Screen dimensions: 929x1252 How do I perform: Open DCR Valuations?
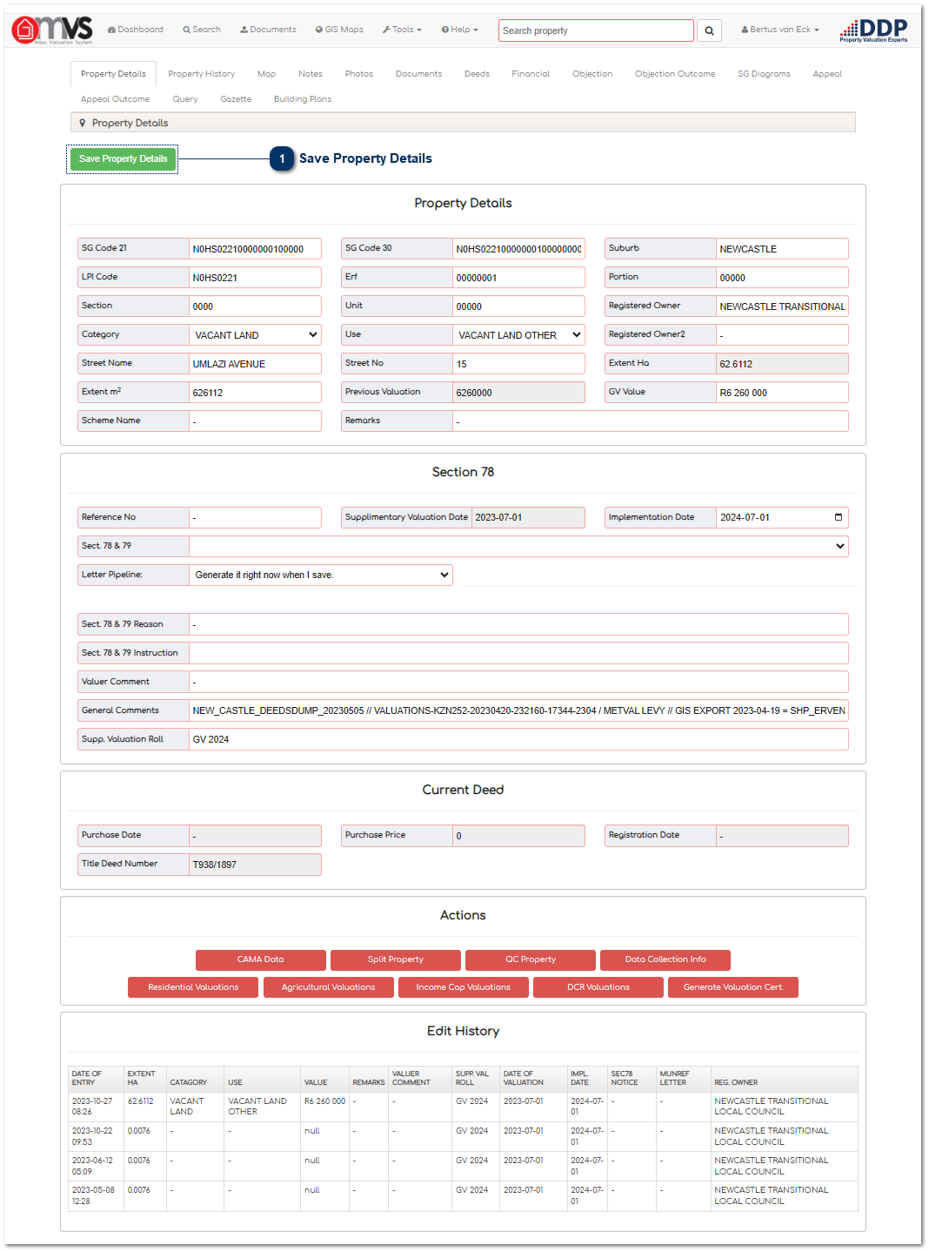(598, 987)
